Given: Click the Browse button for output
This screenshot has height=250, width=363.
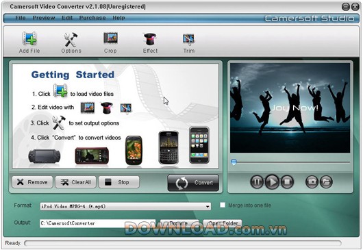Looking at the screenshot, I should tap(179, 223).
